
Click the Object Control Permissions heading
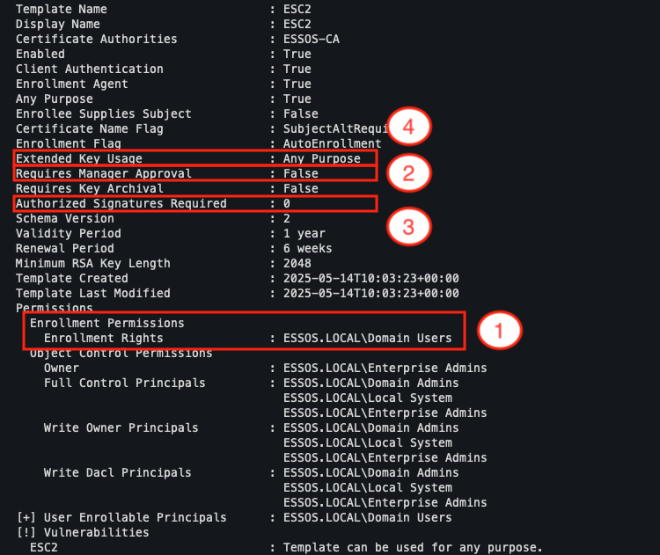coord(121,353)
